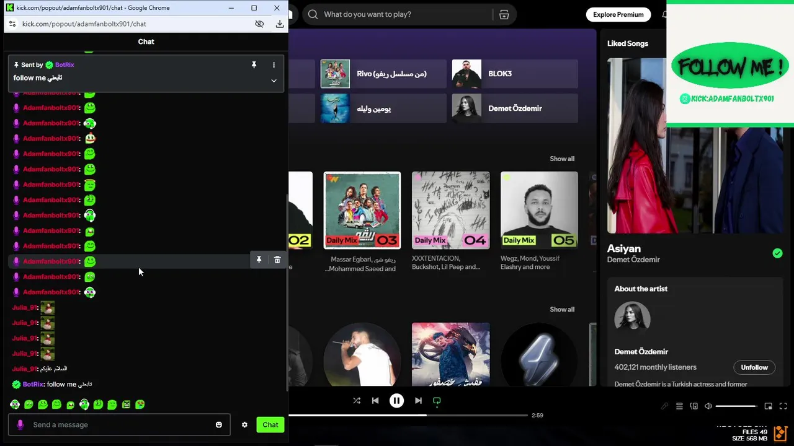Image resolution: width=794 pixels, height=446 pixels.
Task: View site information icon in Chrome address bar
Action: pos(12,24)
